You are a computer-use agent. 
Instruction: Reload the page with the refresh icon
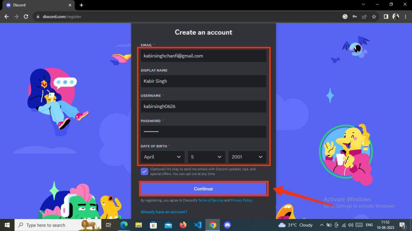click(26, 16)
